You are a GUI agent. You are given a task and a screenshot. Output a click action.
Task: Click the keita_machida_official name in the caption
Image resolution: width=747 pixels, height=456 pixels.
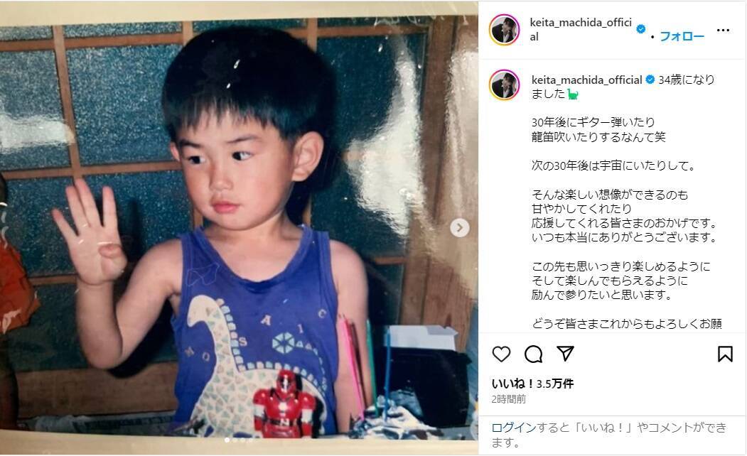(x=587, y=80)
